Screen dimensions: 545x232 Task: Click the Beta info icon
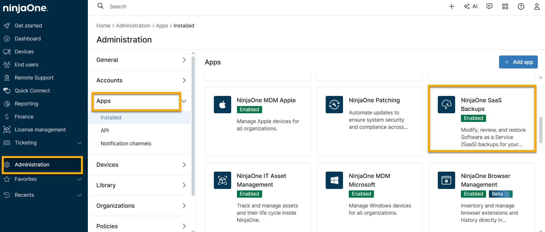click(507, 194)
